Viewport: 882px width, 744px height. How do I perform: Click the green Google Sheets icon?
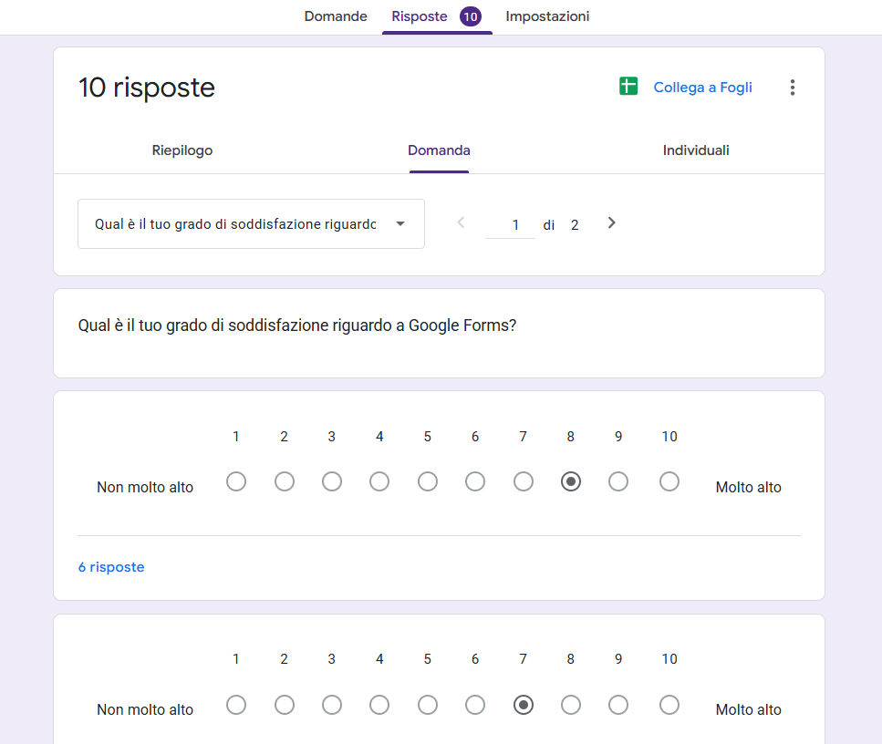pyautogui.click(x=628, y=87)
